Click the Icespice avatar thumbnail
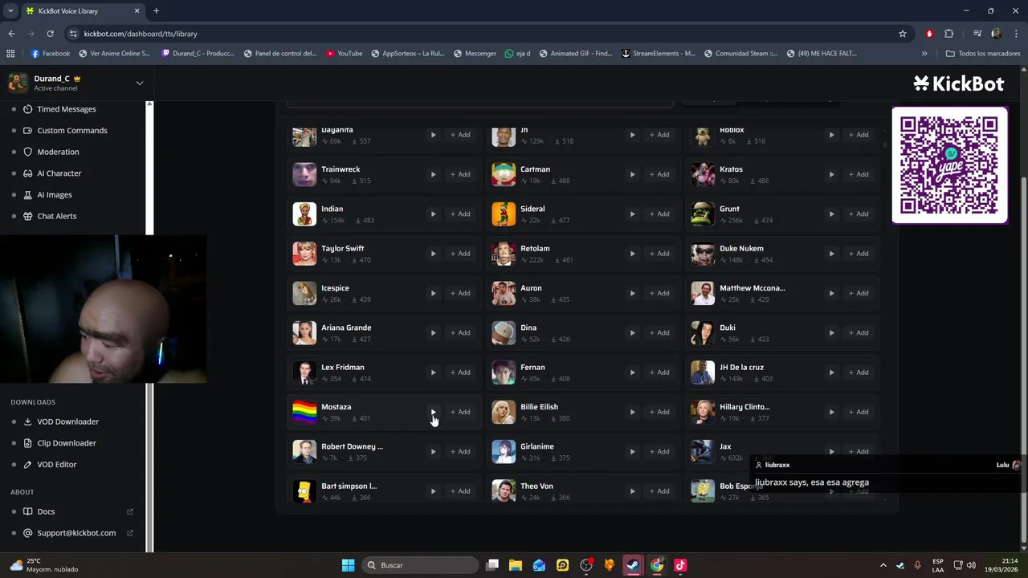The width and height of the screenshot is (1028, 578). (304, 293)
